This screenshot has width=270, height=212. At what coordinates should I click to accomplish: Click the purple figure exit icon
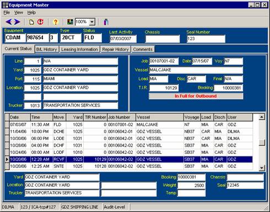[106, 22]
